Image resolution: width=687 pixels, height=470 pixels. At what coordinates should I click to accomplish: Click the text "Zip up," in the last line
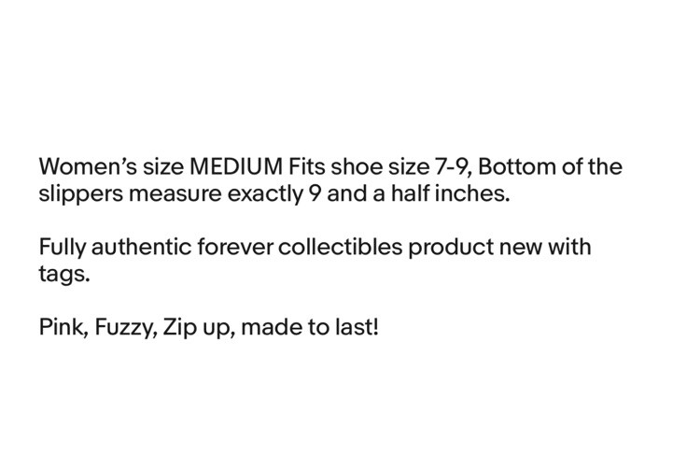coord(201,328)
